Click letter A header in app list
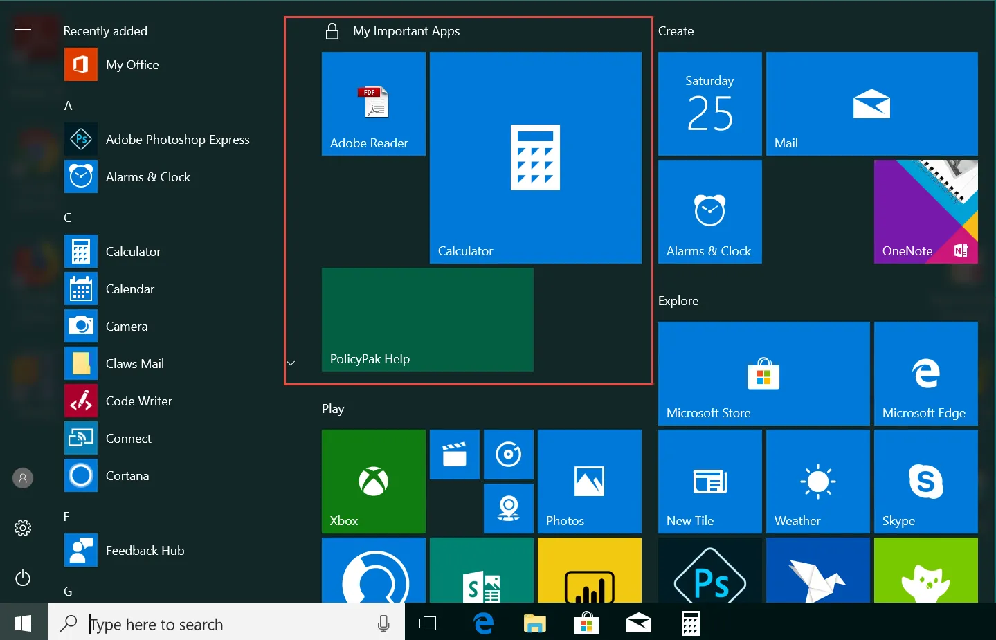Image resolution: width=996 pixels, height=640 pixels. pyautogui.click(x=68, y=106)
